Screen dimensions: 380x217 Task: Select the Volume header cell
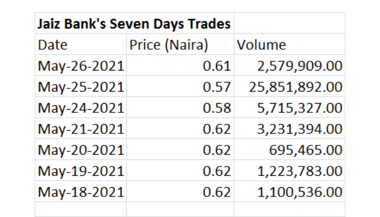pyautogui.click(x=289, y=45)
